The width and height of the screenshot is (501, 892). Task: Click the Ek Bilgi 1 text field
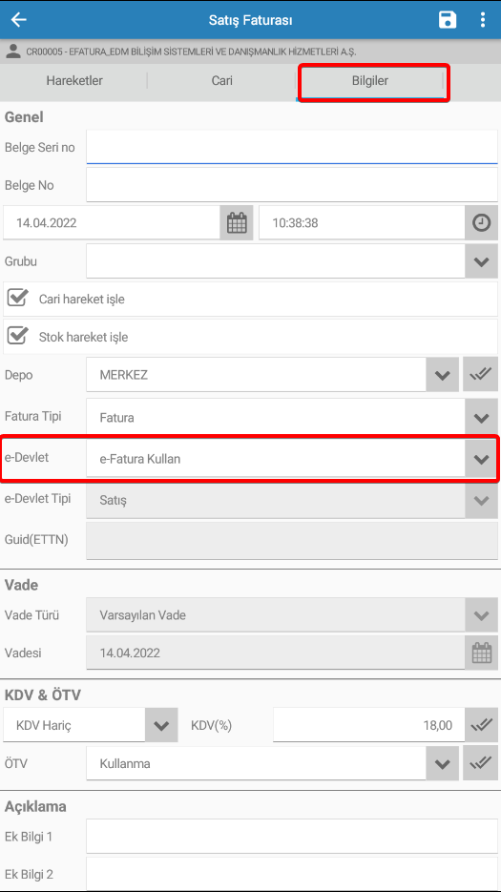pyautogui.click(x=292, y=837)
